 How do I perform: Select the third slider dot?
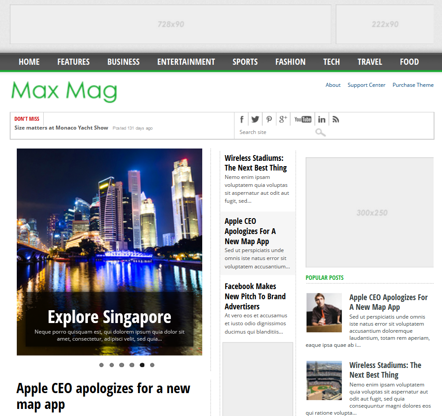pos(122,365)
